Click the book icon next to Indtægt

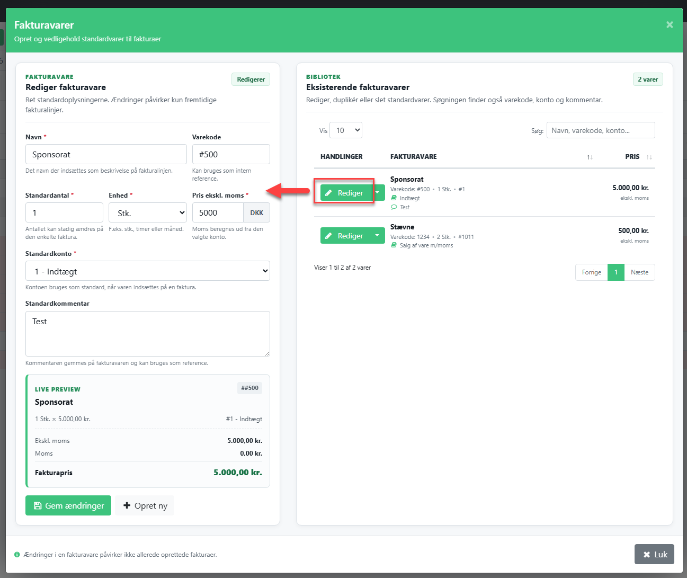click(394, 198)
